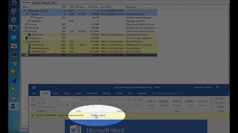238x133 pixels.
Task: Switch to Network tab in Process Hacker
Action: [x=46, y=3]
